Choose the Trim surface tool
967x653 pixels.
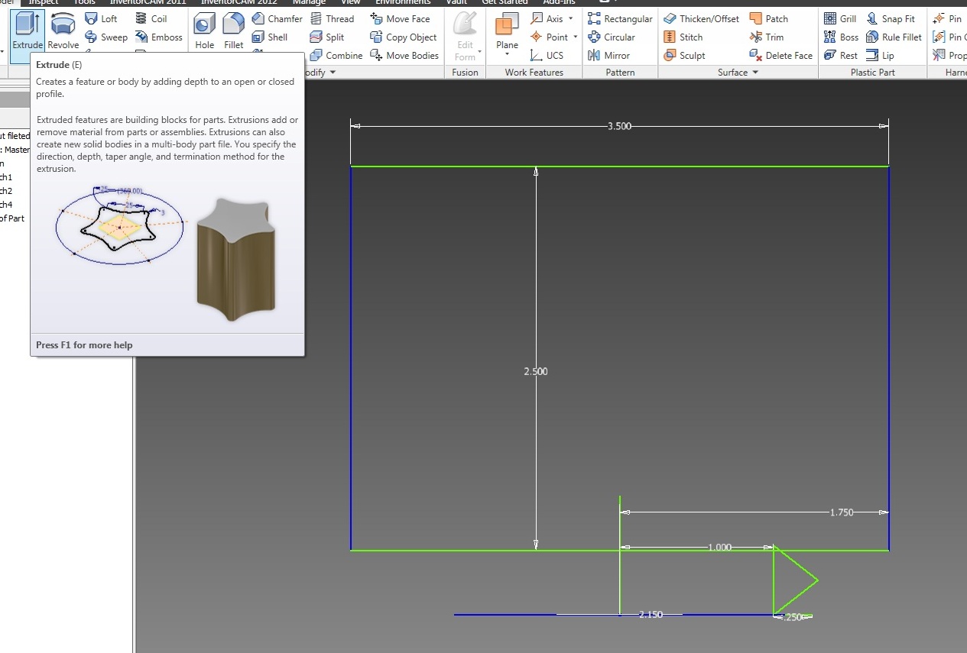[x=767, y=37]
